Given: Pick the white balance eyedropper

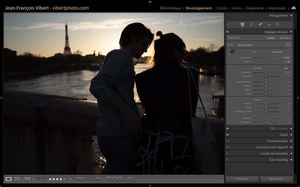Looking at the screenshot, I should (231, 52).
